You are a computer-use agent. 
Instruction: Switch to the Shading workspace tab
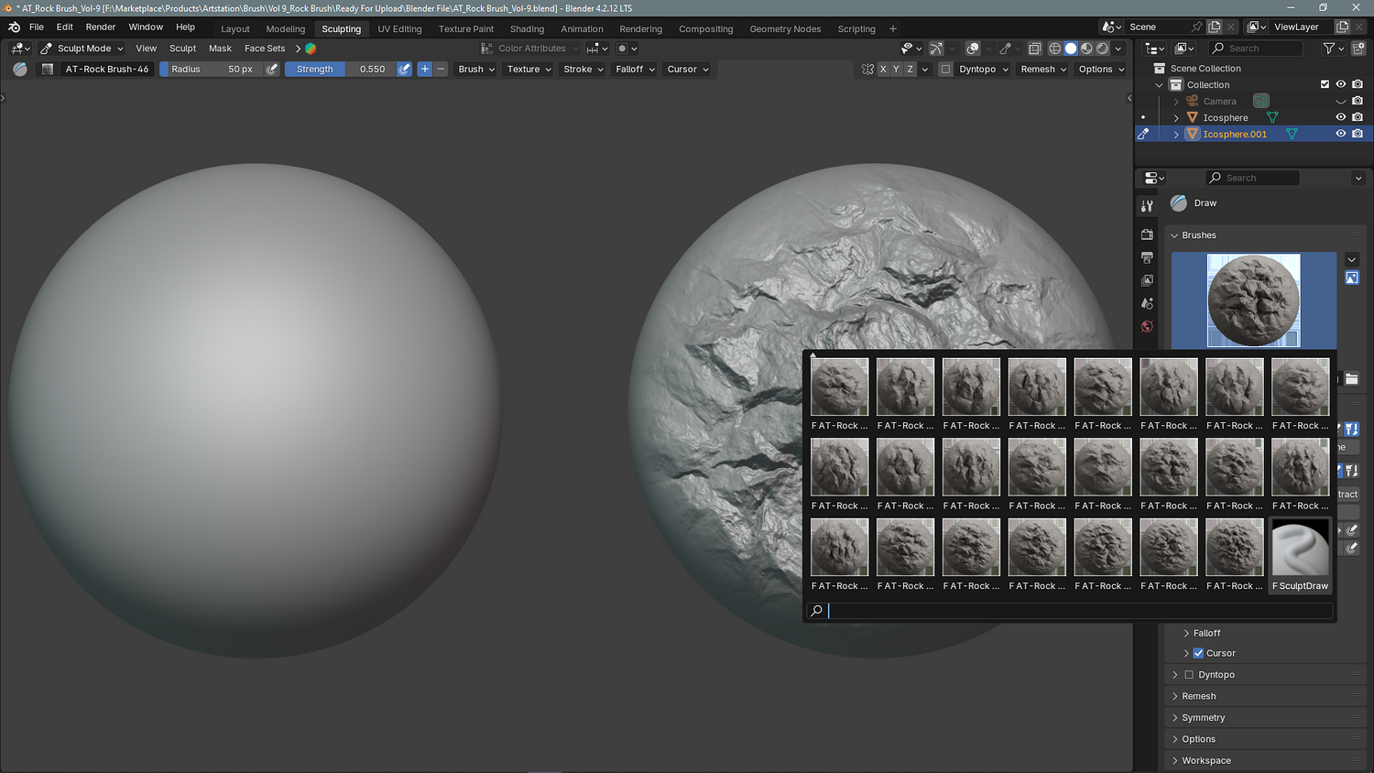[x=527, y=29]
